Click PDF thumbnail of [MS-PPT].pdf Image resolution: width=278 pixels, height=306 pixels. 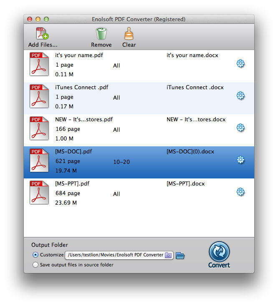(x=39, y=193)
